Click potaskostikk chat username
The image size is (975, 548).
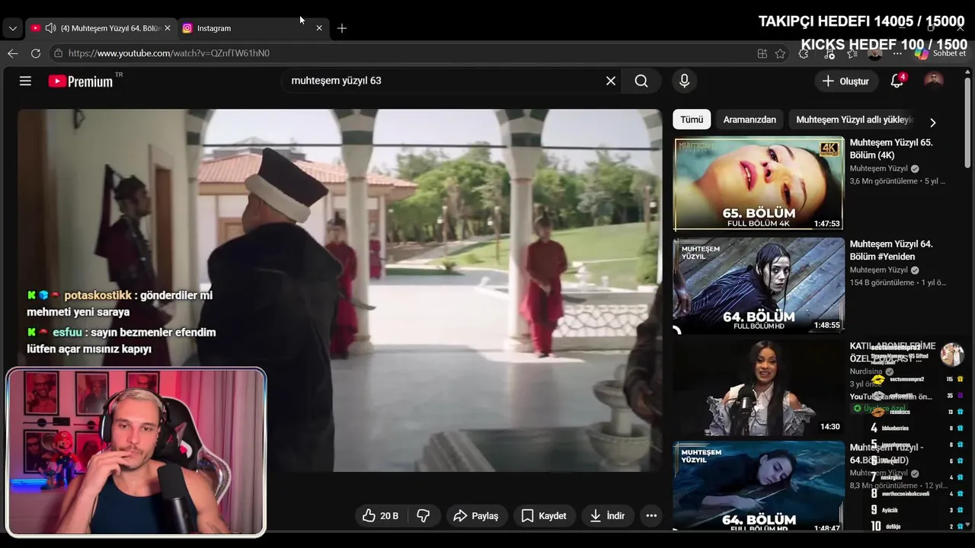tap(98, 295)
